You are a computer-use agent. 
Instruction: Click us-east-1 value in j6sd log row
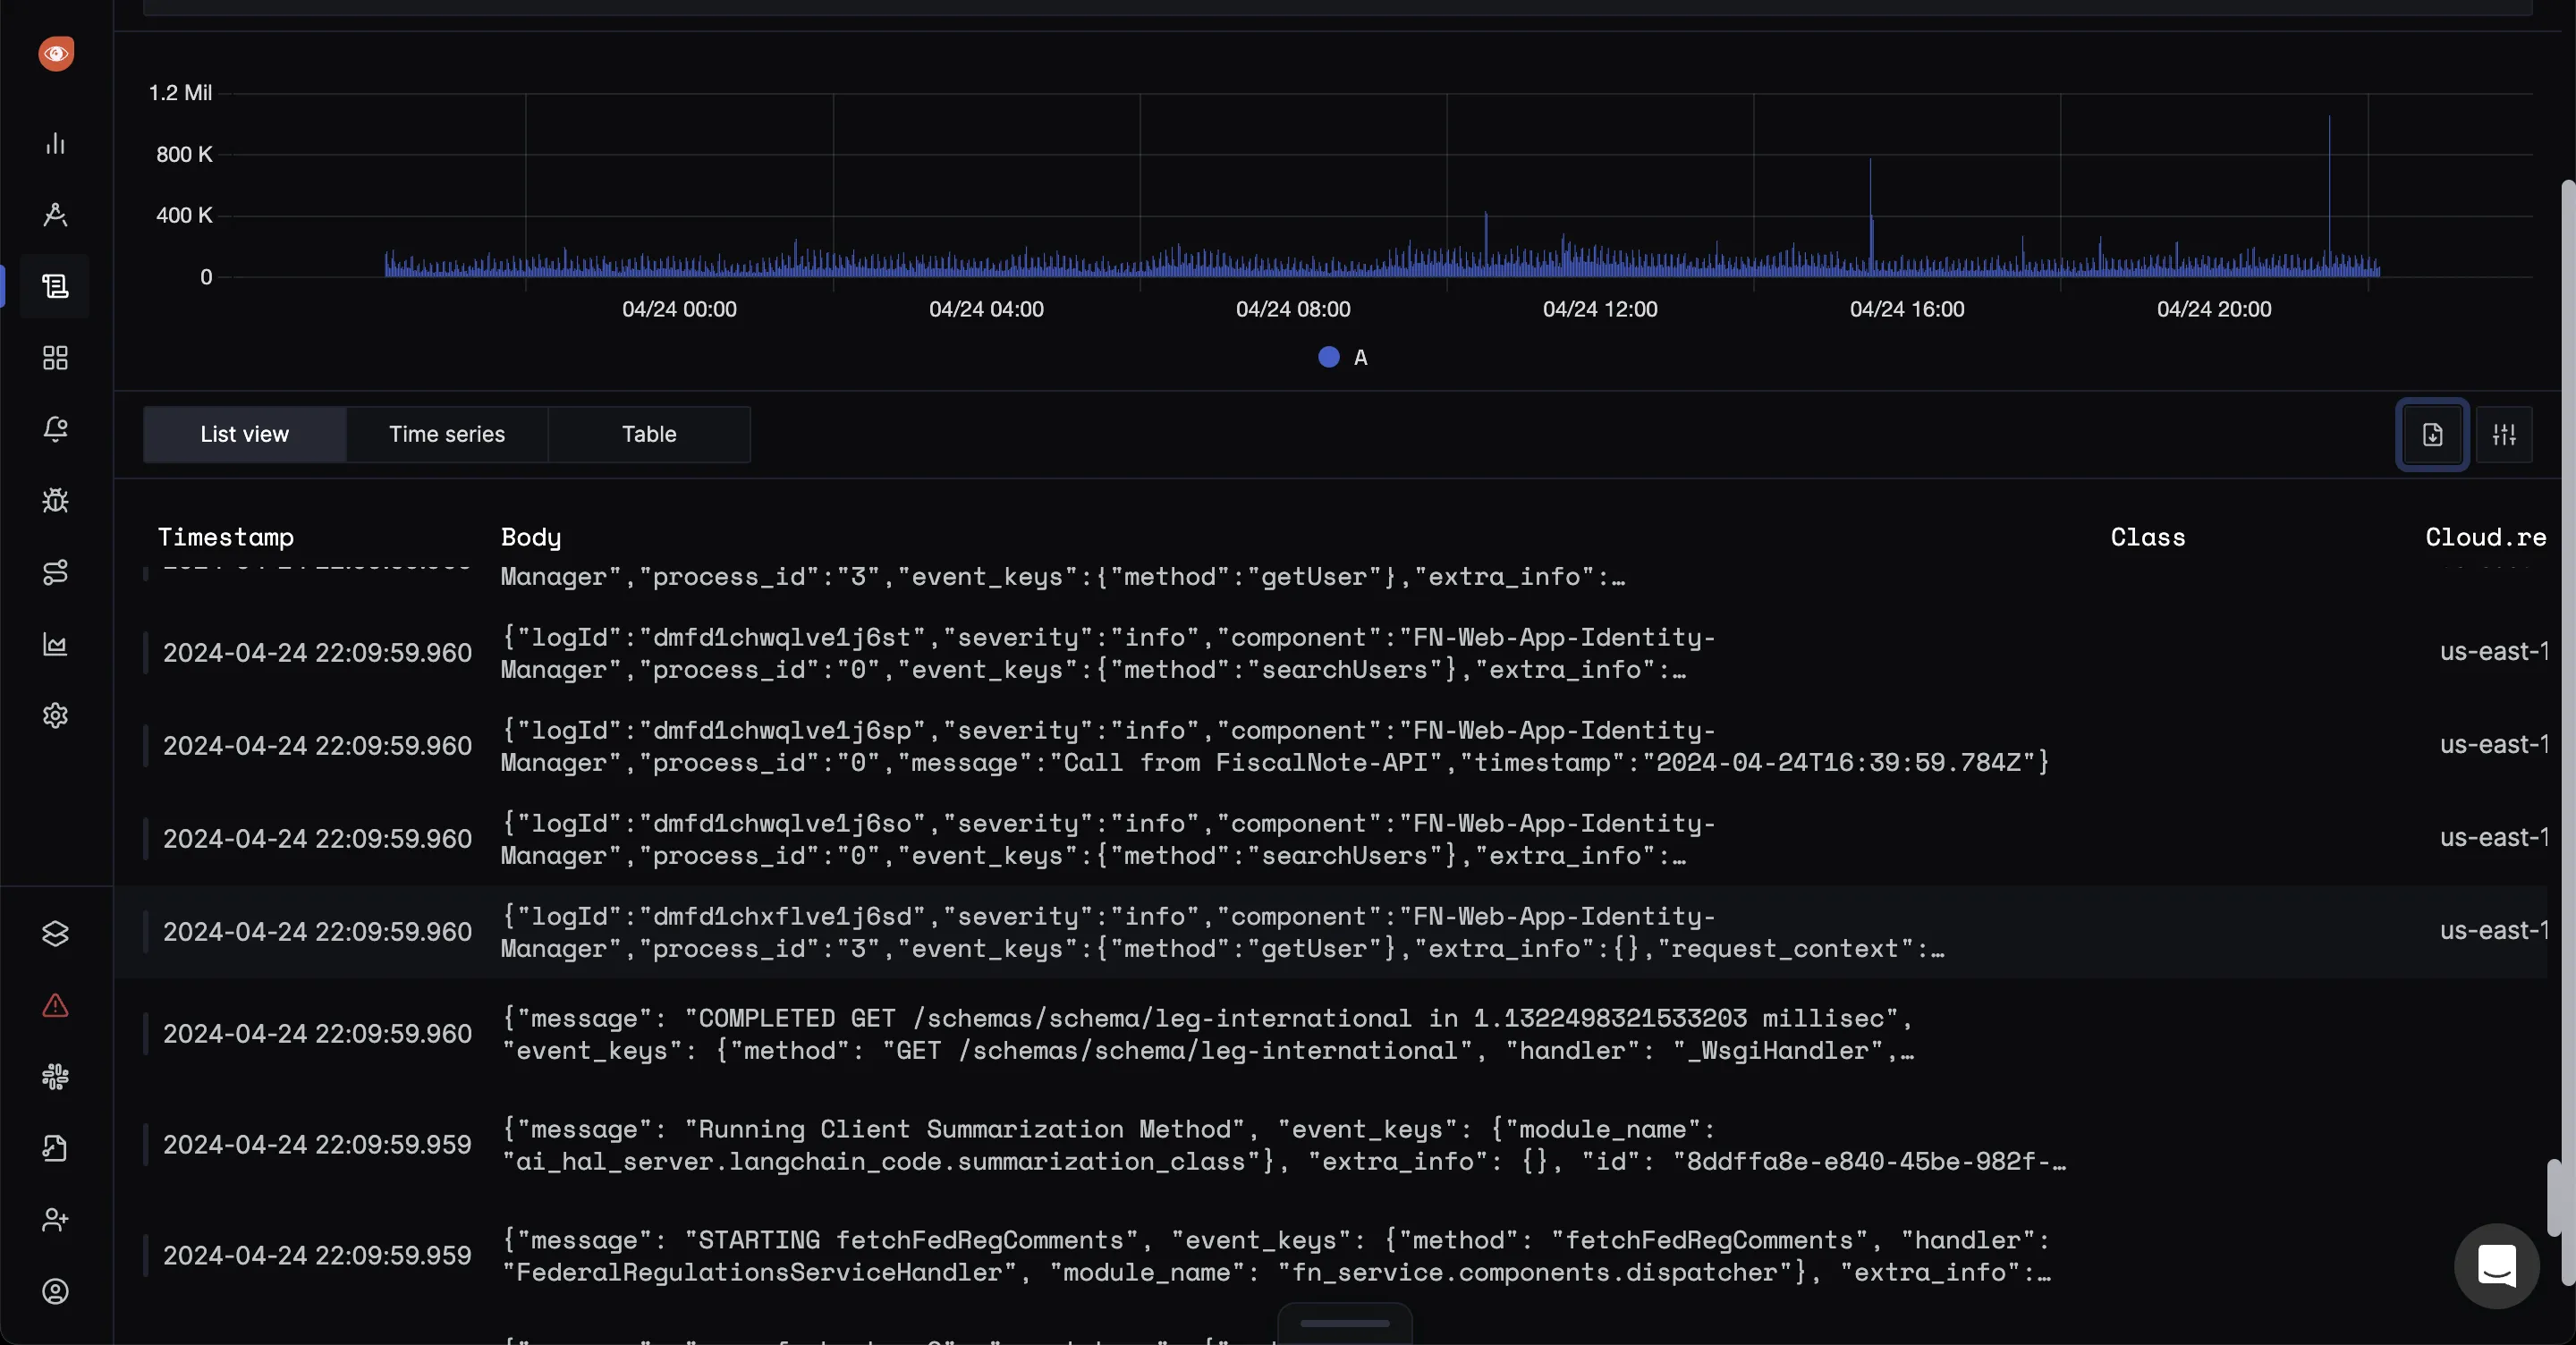2494,930
